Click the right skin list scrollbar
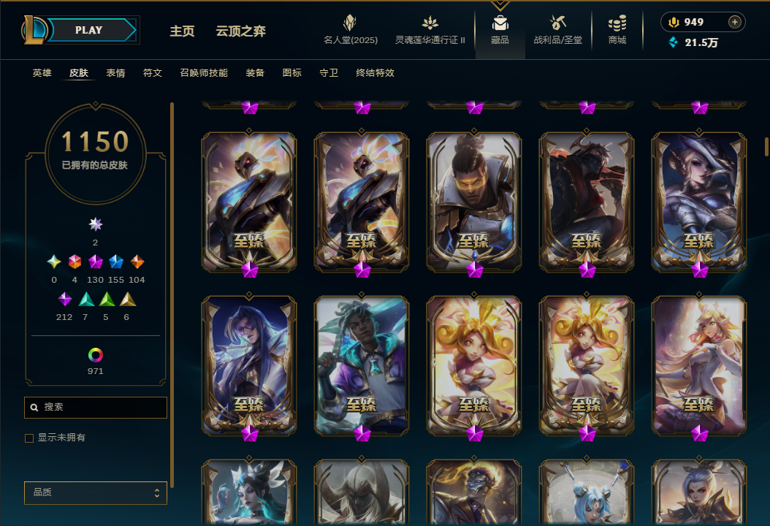Viewport: 770px width, 526px height. tap(766, 146)
